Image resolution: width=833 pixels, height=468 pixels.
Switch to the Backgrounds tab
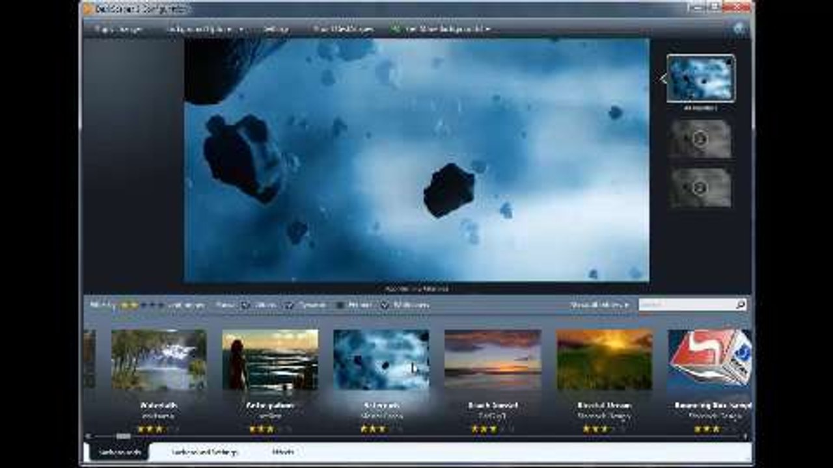coord(118,452)
